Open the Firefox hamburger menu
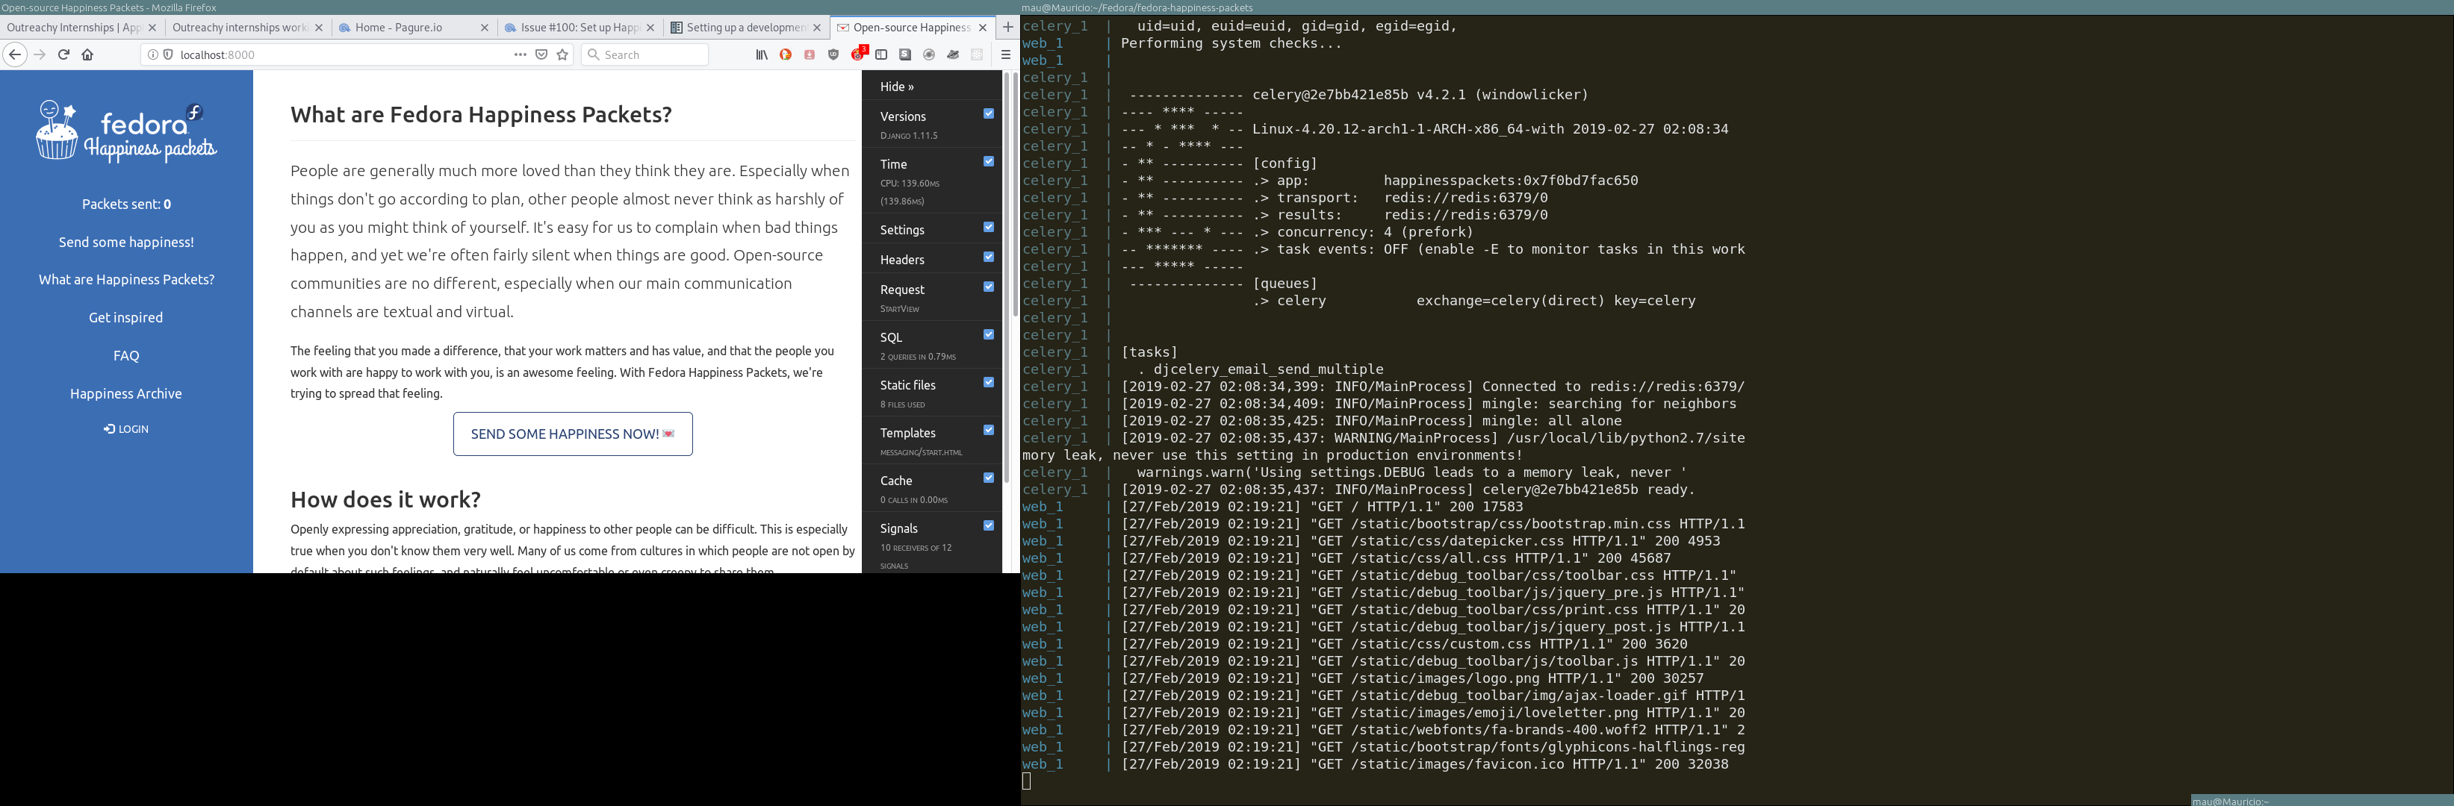This screenshot has width=2454, height=806. 1005,55
